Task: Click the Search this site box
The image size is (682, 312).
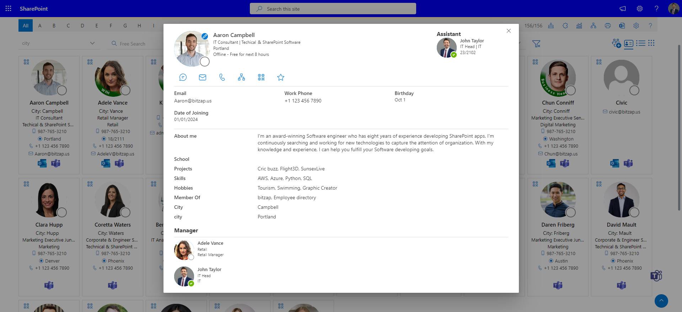Action: [333, 9]
